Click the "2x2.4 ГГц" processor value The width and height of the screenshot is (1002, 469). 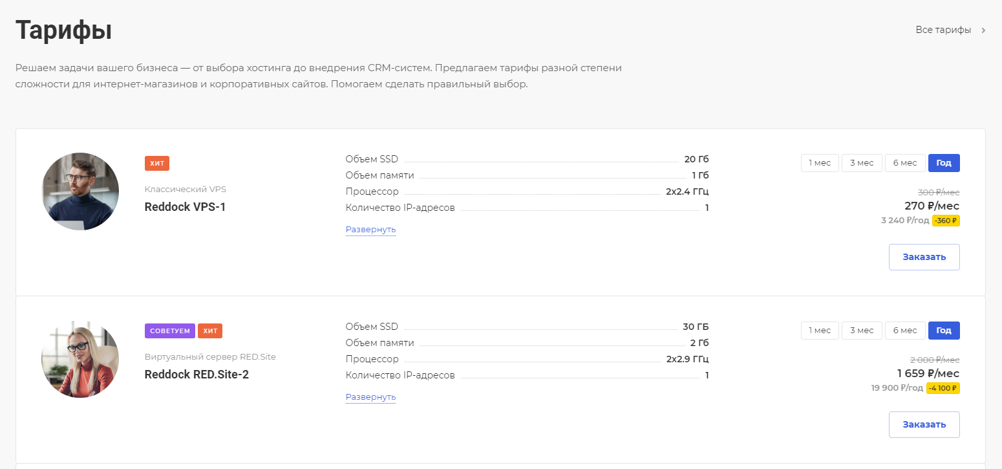point(688,191)
